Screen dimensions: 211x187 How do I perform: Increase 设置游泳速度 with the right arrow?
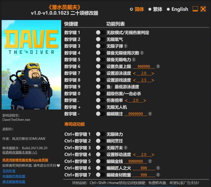tap(153, 73)
